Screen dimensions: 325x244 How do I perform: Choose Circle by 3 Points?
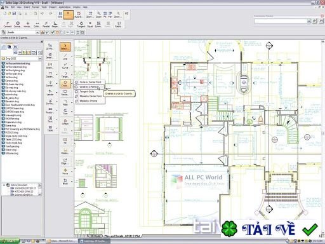(x=89, y=87)
